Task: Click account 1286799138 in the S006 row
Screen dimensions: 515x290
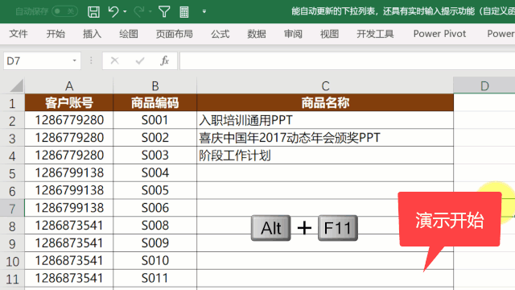Action: coord(69,208)
